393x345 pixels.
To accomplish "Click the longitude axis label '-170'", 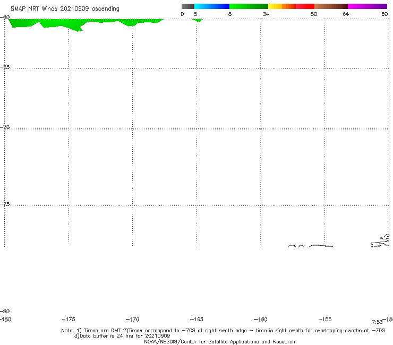I will tap(133, 320).
